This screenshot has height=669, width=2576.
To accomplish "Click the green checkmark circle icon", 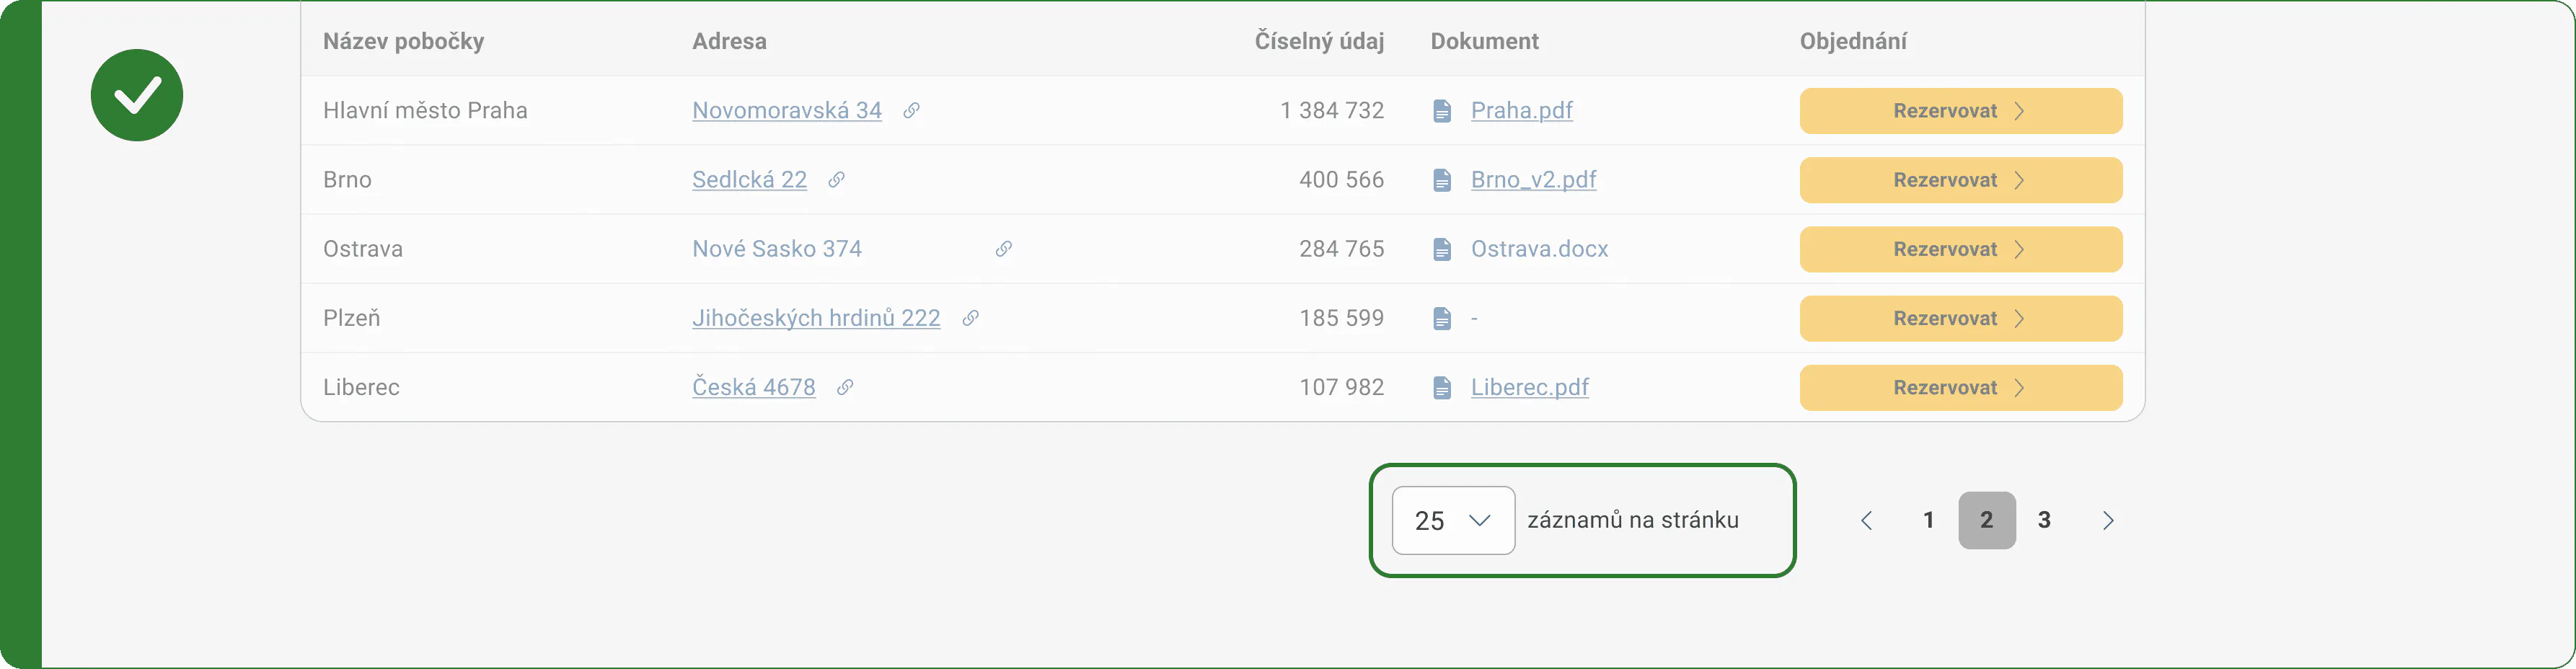I will point(137,95).
